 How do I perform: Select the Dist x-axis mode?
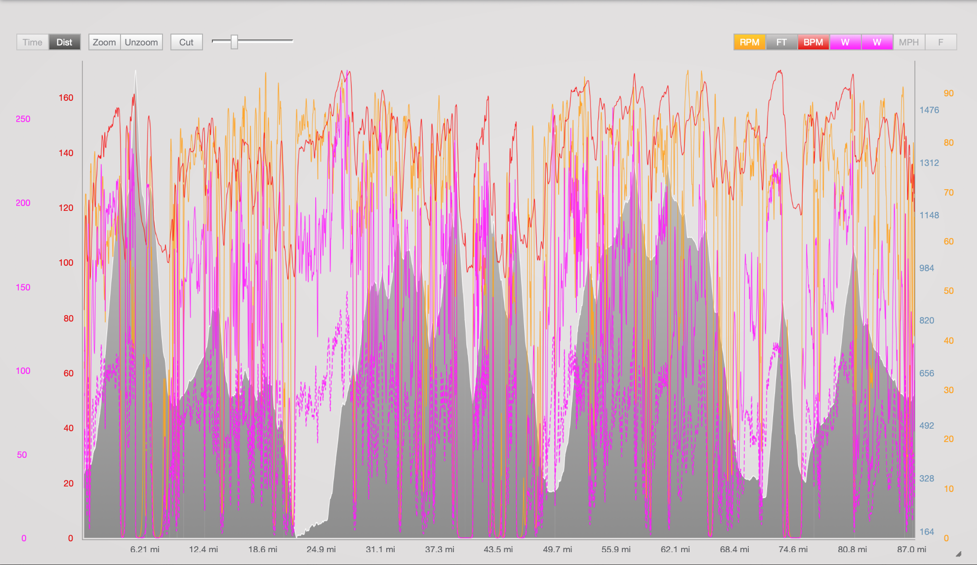tap(64, 42)
